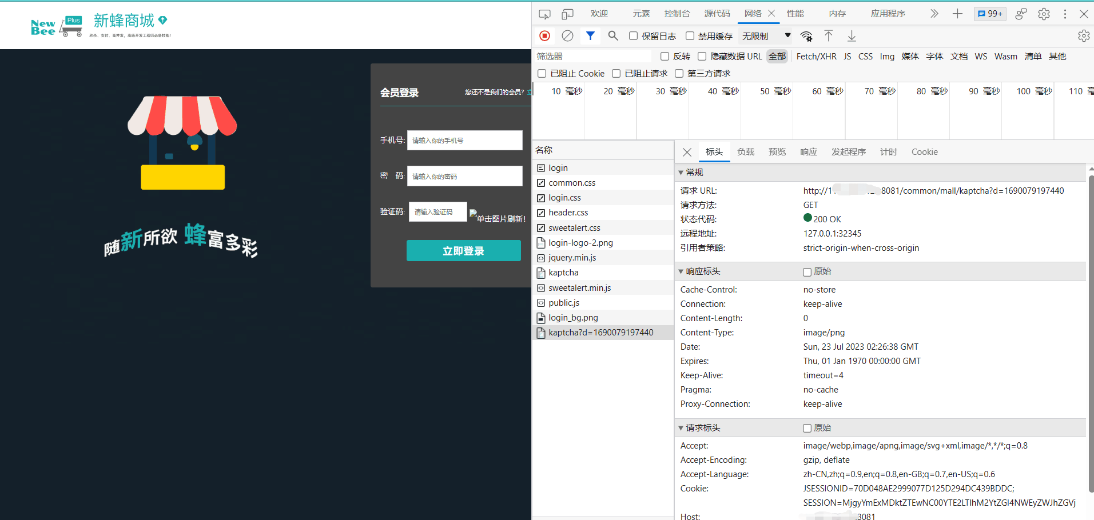This screenshot has width=1094, height=520.
Task: Open the 计时 tab for the request
Action: (x=888, y=151)
